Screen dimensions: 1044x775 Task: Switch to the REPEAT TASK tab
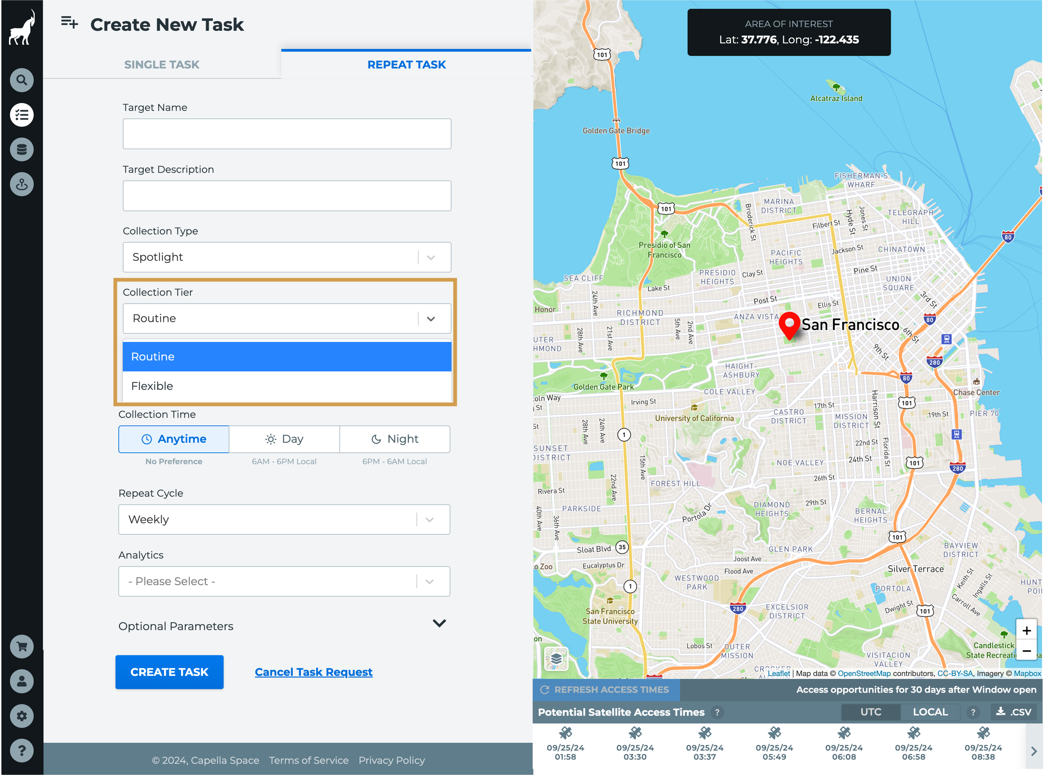[x=407, y=65]
